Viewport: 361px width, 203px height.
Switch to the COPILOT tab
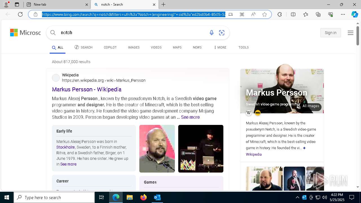[110, 47]
